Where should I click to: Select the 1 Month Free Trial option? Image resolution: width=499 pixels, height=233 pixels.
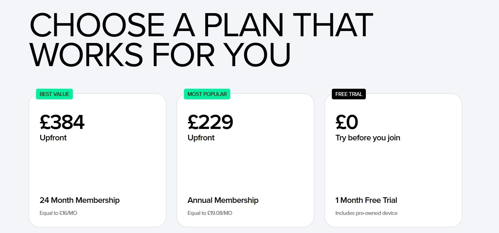coord(366,200)
